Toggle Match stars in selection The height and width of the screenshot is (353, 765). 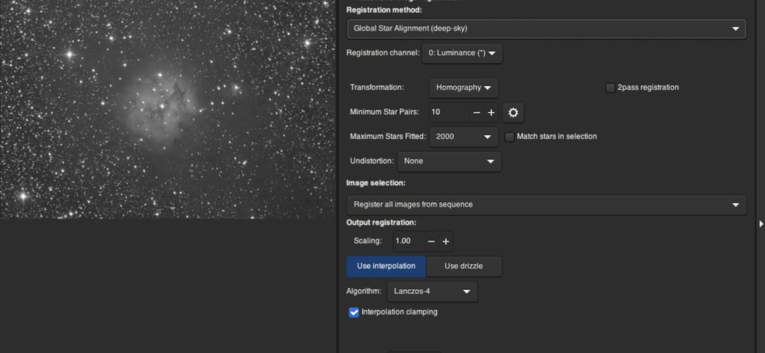[x=510, y=136]
